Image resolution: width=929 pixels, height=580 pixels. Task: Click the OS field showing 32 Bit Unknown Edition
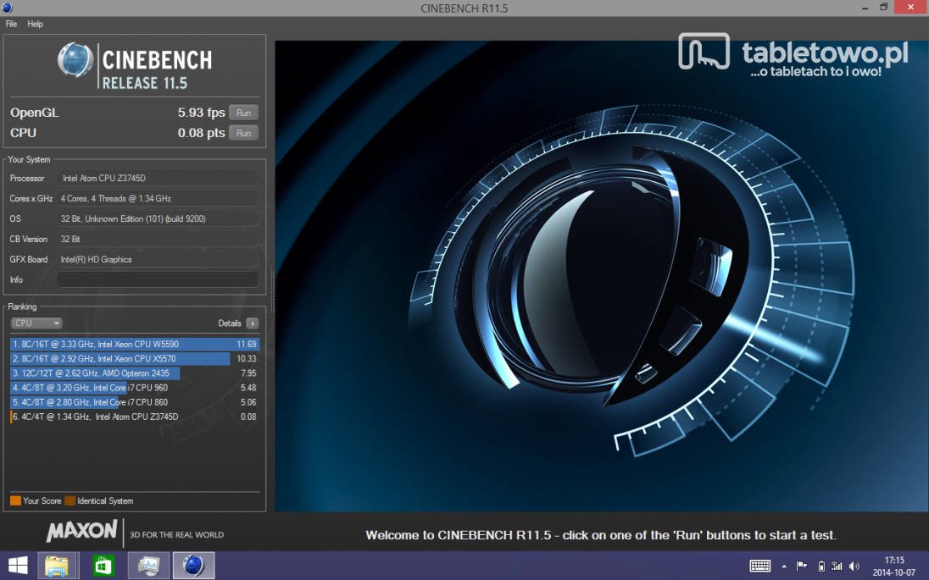click(158, 218)
